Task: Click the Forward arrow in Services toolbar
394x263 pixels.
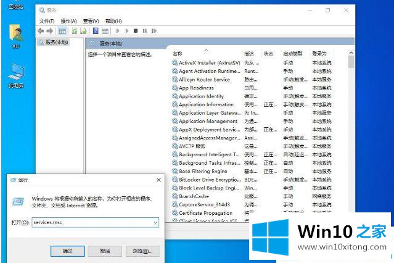Action: [x=50, y=31]
